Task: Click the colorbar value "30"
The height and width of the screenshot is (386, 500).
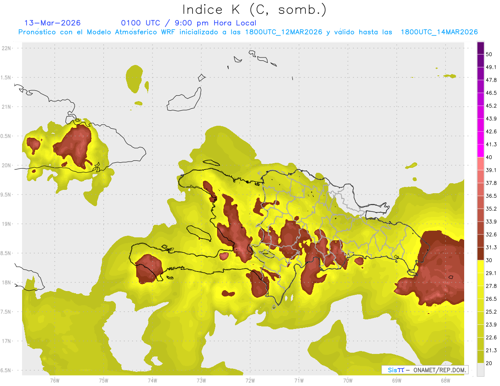Action: click(489, 260)
